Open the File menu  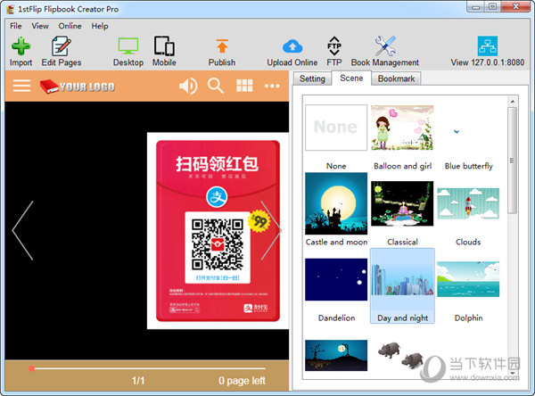click(16, 26)
